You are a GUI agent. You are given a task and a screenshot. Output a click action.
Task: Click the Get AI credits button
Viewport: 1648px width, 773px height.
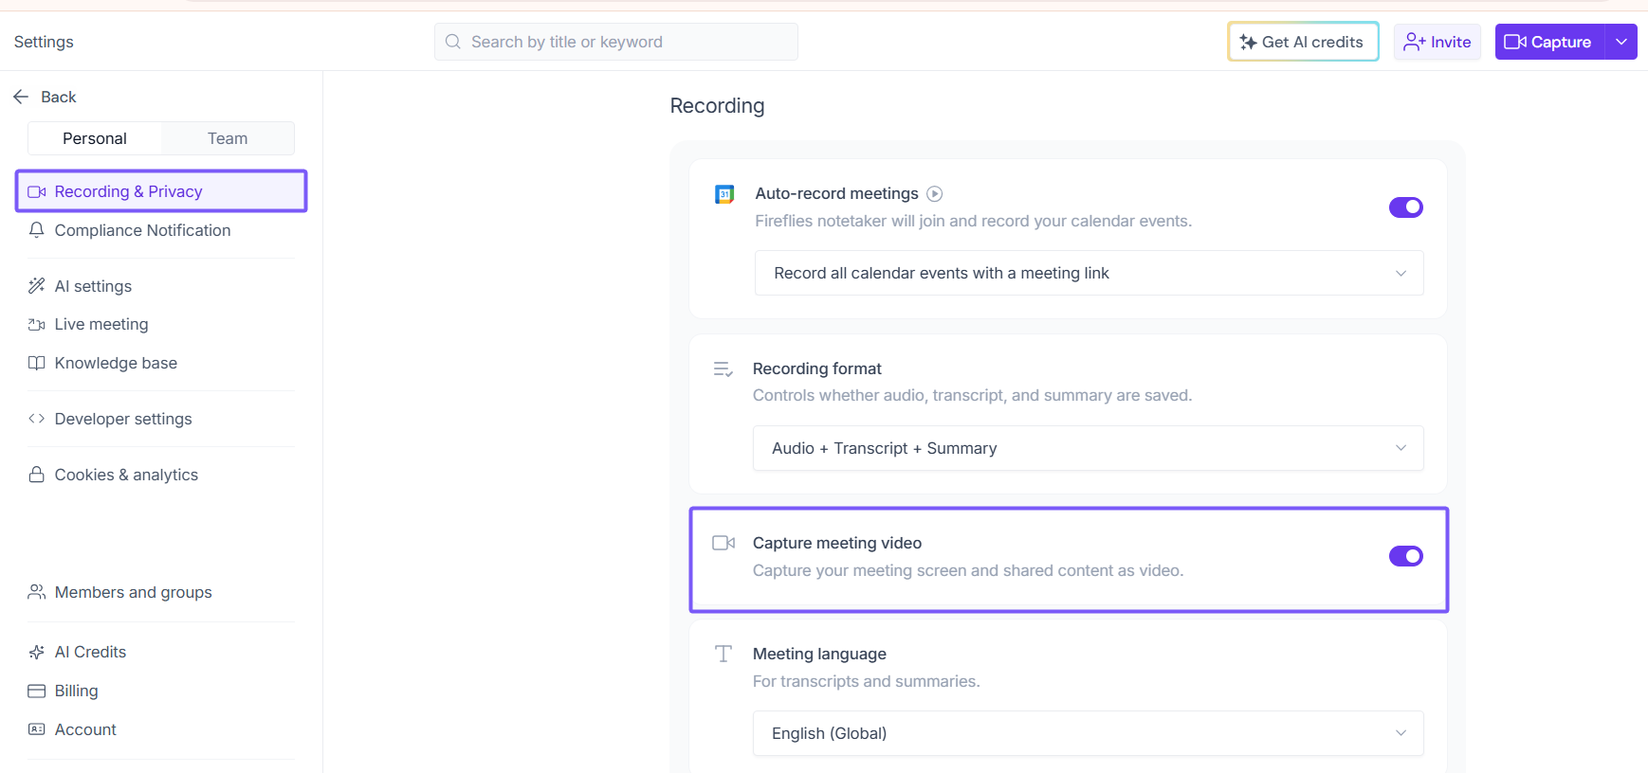pyautogui.click(x=1303, y=42)
